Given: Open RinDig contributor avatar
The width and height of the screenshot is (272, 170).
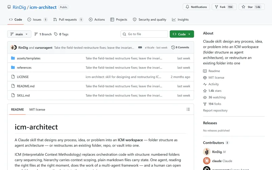Looking at the screenshot, I should pyautogui.click(x=207, y=152).
